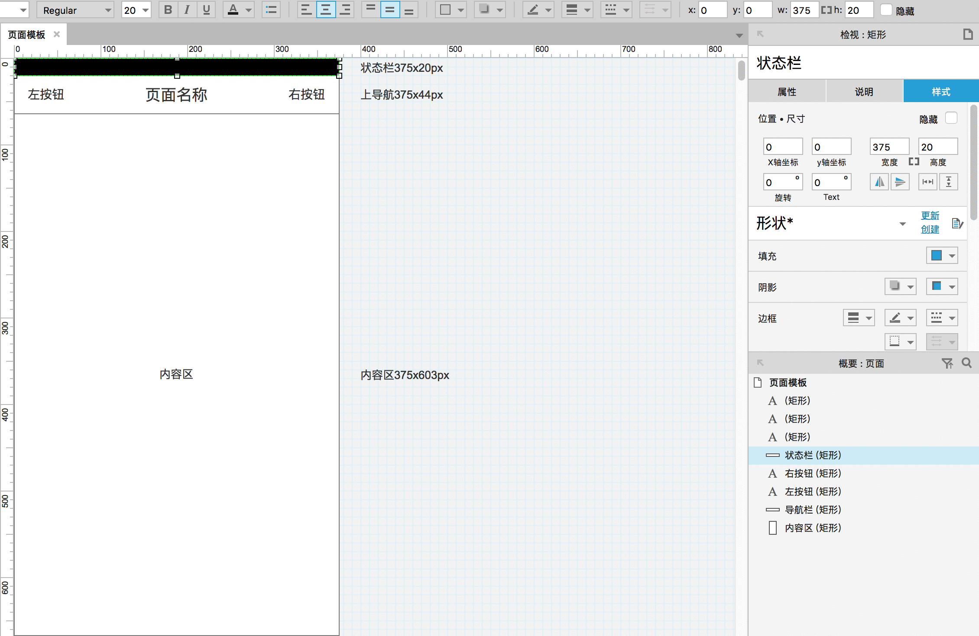The image size is (979, 636).
Task: Open font color dropdown arrow
Action: [x=249, y=10]
